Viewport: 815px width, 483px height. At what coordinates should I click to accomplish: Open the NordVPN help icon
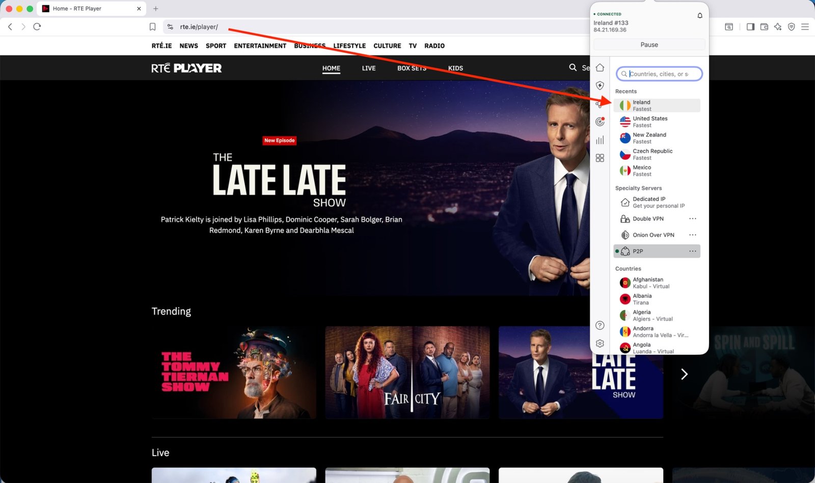pos(600,325)
